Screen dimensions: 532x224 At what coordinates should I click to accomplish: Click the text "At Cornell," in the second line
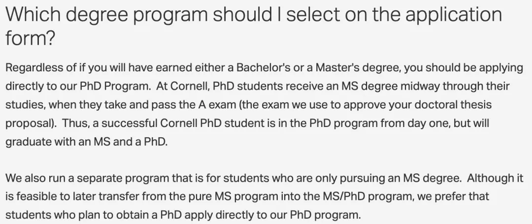pyautogui.click(x=183, y=86)
